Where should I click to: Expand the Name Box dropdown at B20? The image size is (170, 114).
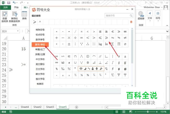18,31
